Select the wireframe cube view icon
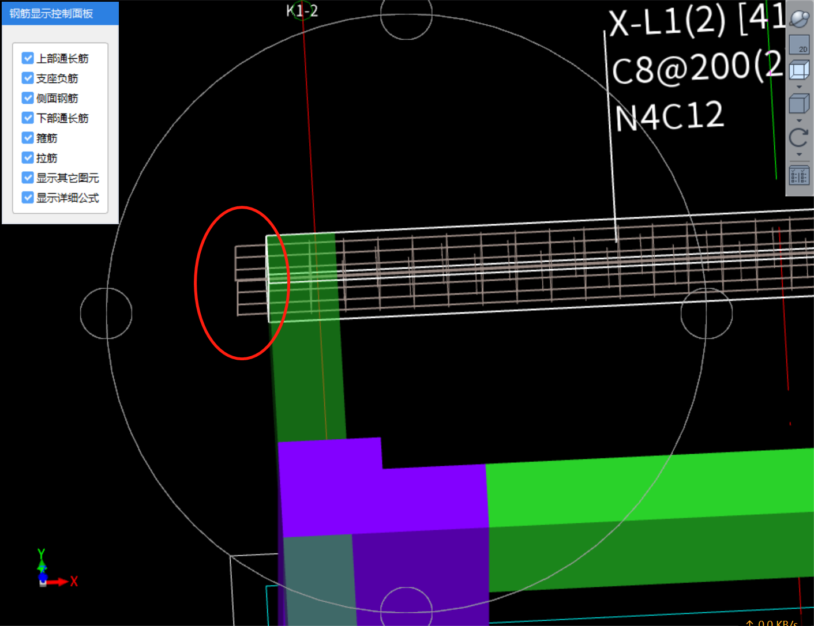The height and width of the screenshot is (626, 814). 800,70
